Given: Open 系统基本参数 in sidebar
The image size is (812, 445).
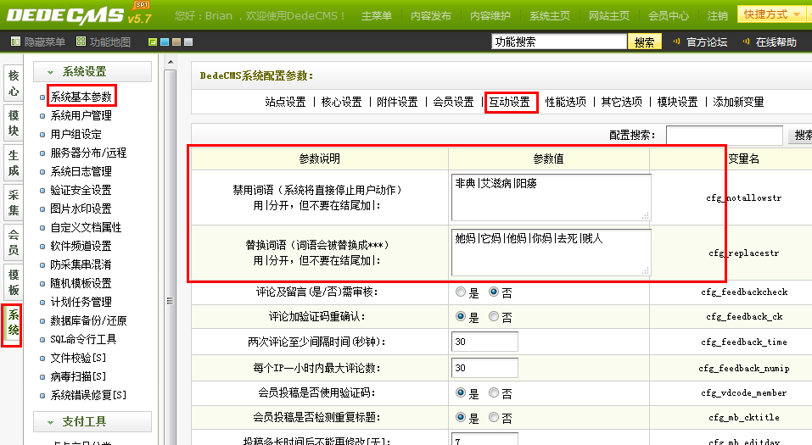Looking at the screenshot, I should 81,97.
